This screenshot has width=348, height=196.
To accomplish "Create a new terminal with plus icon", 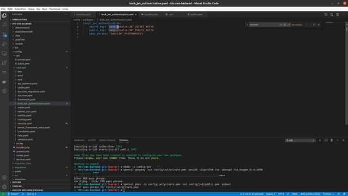I will coord(320,140).
